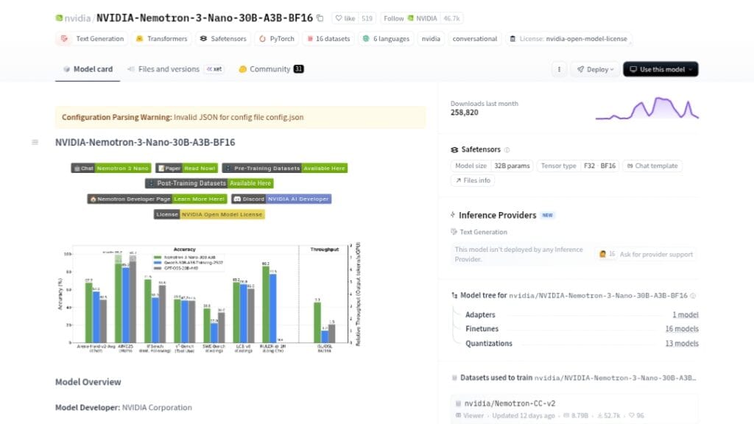Open the three-dot more options menu
754x424 pixels.
tap(559, 69)
